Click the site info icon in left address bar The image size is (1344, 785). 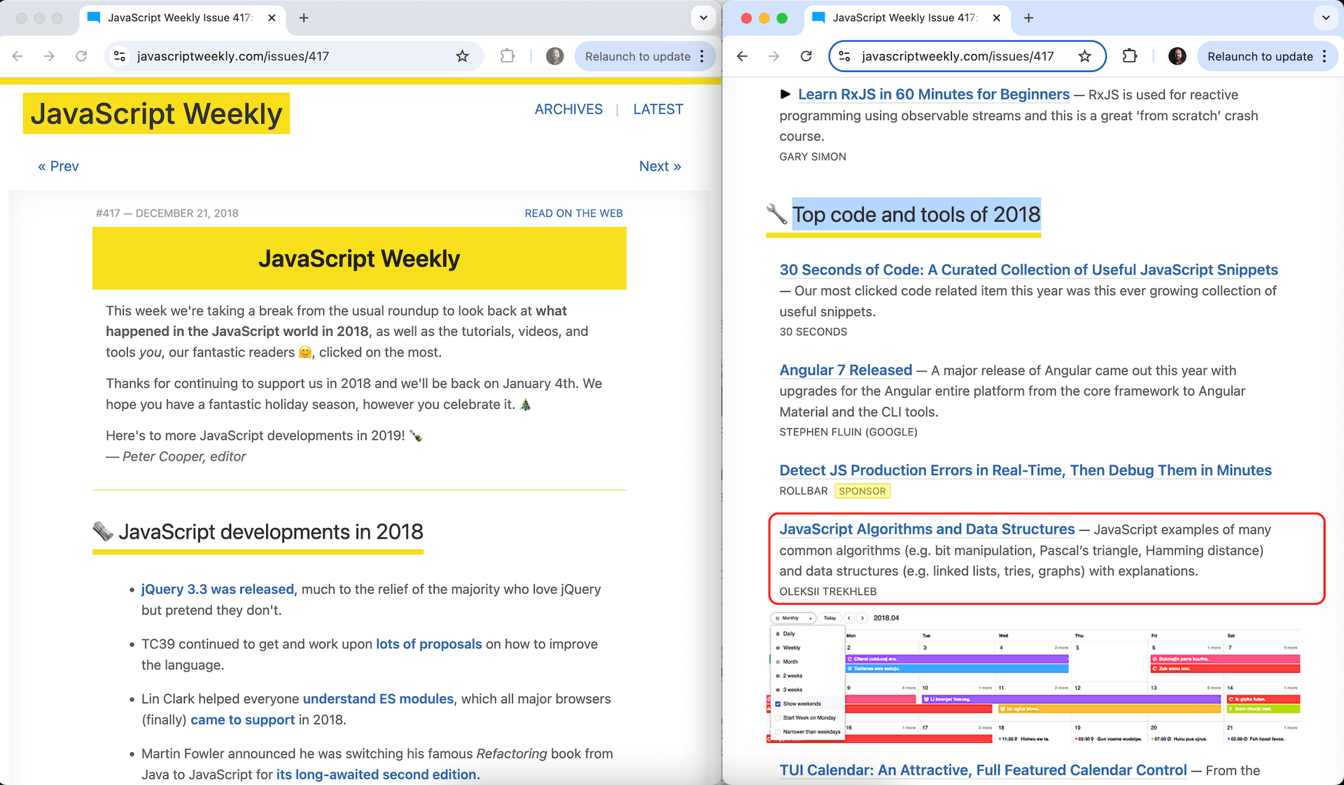point(120,57)
